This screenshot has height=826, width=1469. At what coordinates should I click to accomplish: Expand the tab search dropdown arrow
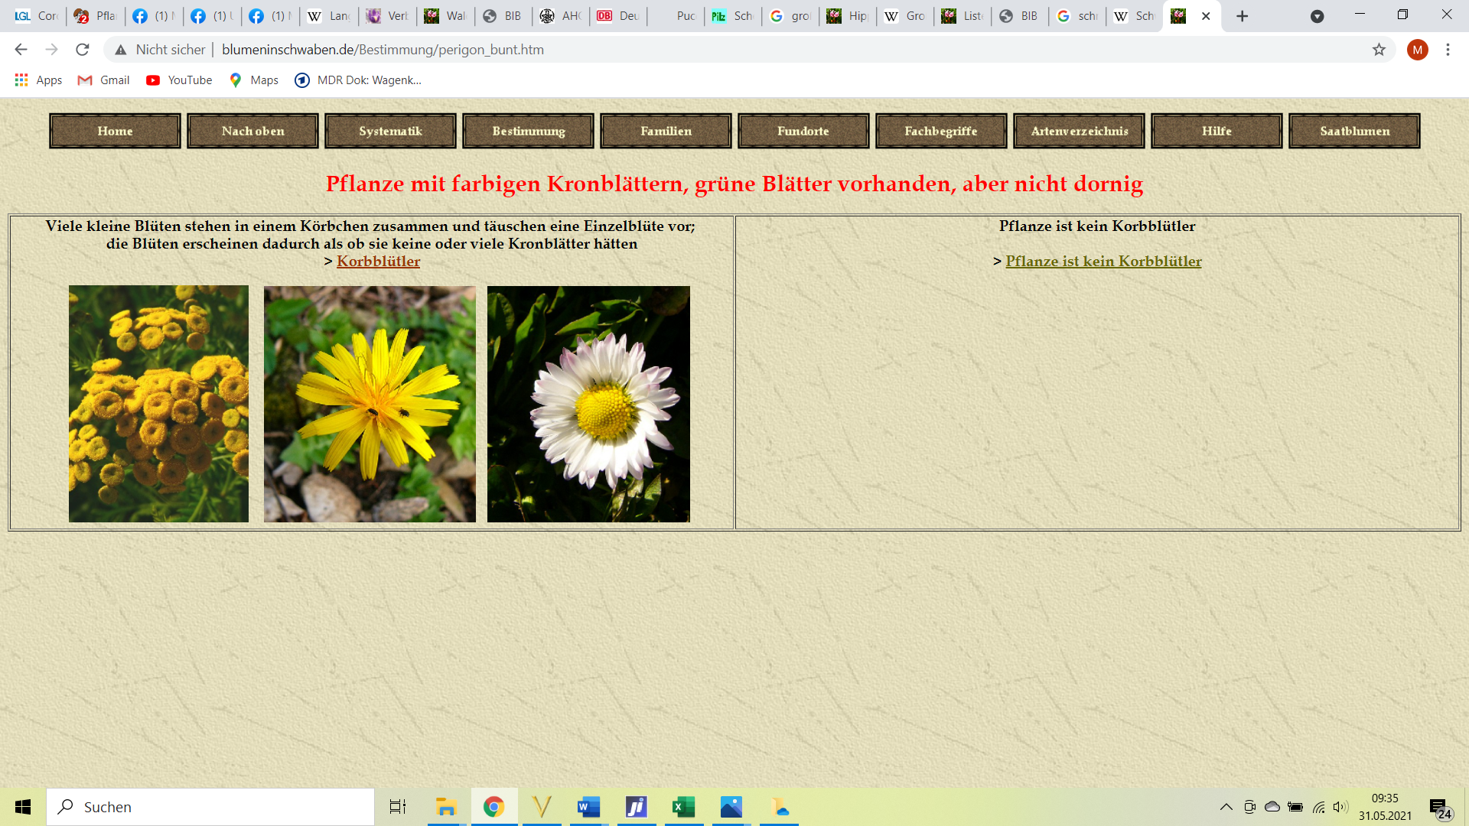pyautogui.click(x=1317, y=16)
